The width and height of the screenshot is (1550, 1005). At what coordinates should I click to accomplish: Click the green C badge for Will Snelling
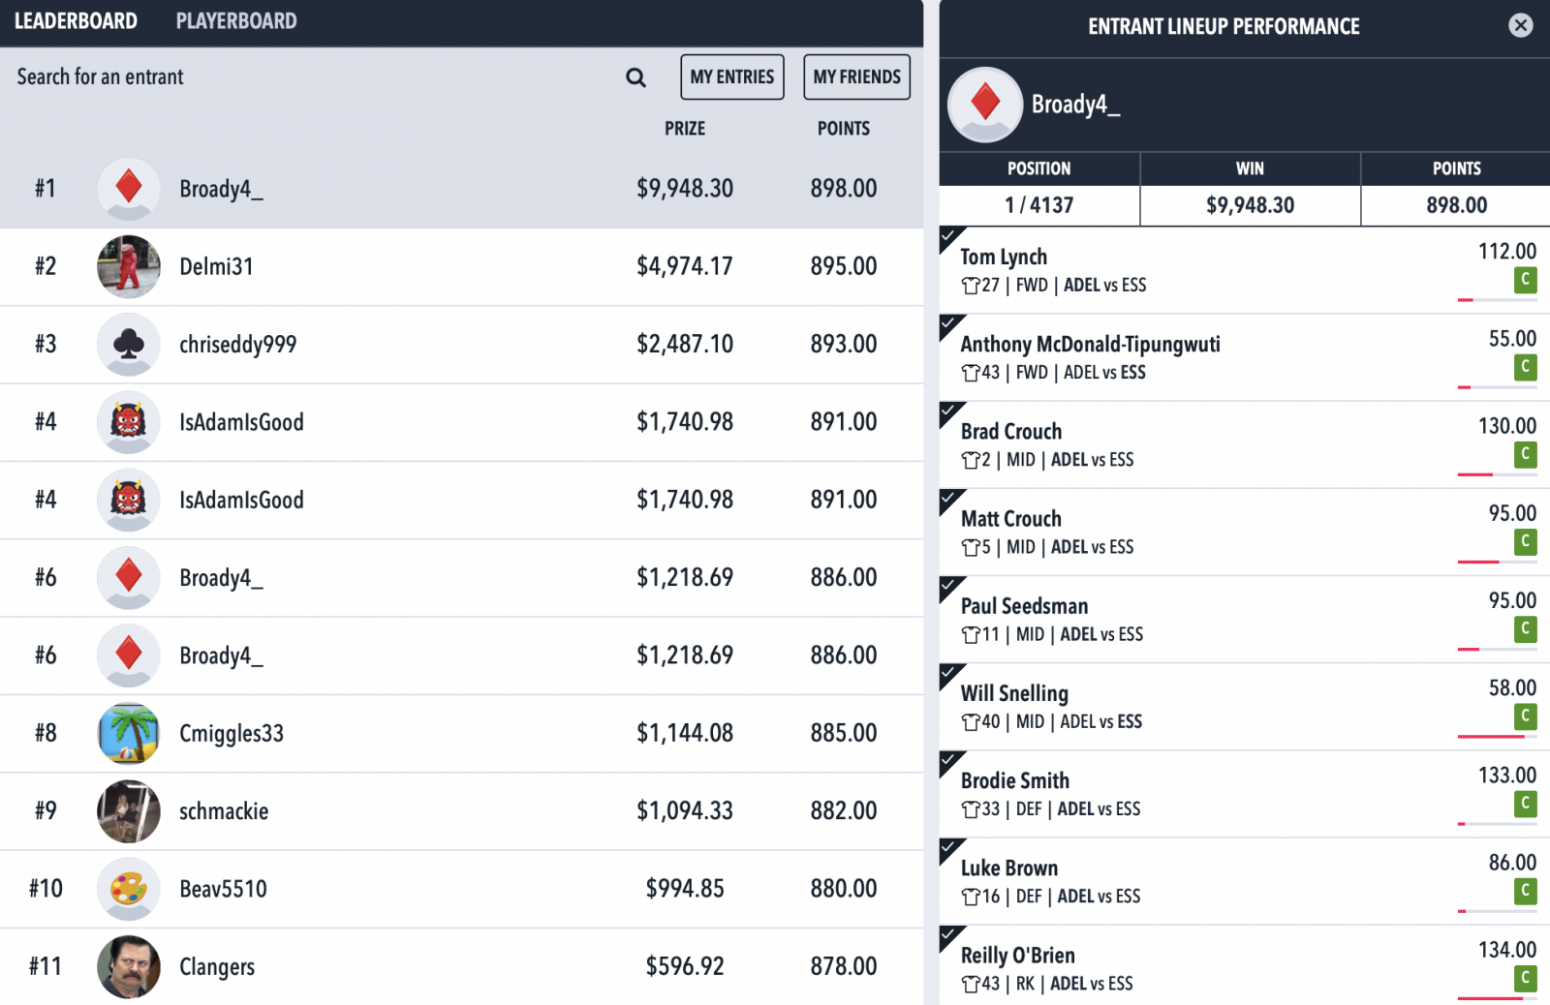[1525, 716]
